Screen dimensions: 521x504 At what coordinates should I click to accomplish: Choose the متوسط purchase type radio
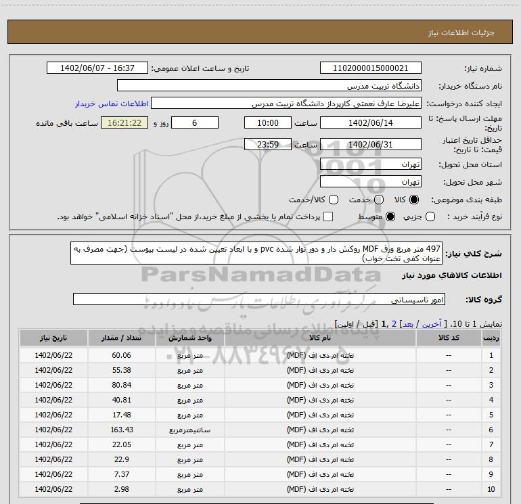point(390,216)
